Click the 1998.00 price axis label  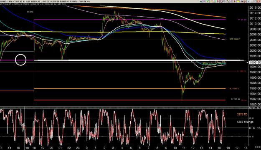click(x=255, y=56)
